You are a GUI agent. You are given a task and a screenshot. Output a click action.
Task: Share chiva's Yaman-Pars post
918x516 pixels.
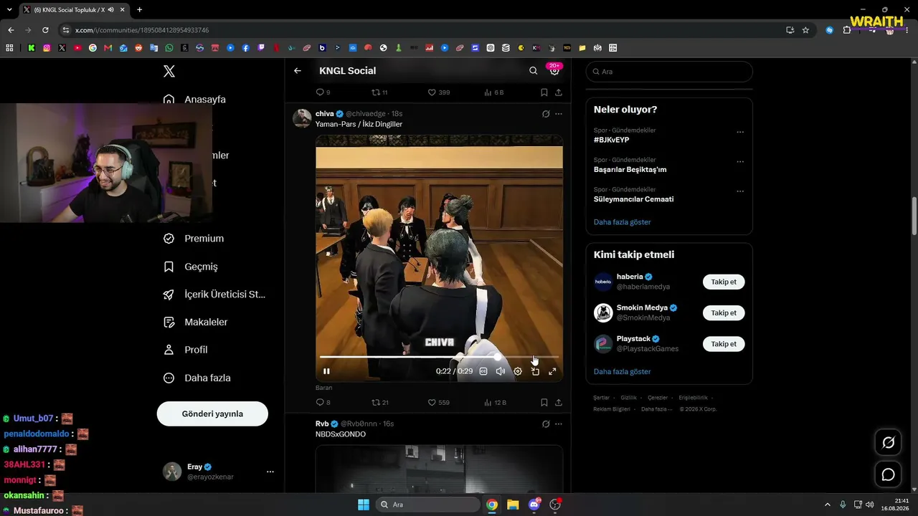pos(559,403)
